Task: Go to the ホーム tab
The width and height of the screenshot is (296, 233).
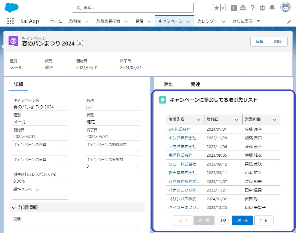Action: 56,21
